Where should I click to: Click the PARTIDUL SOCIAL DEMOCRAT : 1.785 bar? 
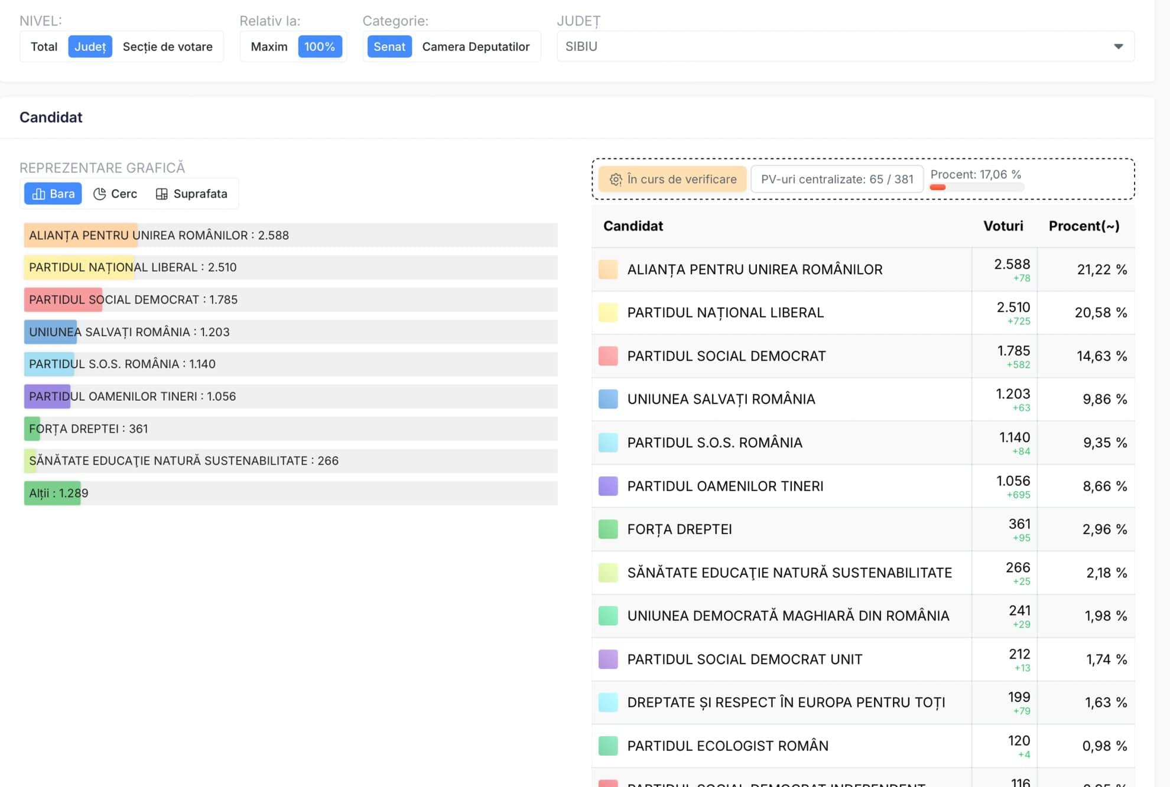pos(291,299)
